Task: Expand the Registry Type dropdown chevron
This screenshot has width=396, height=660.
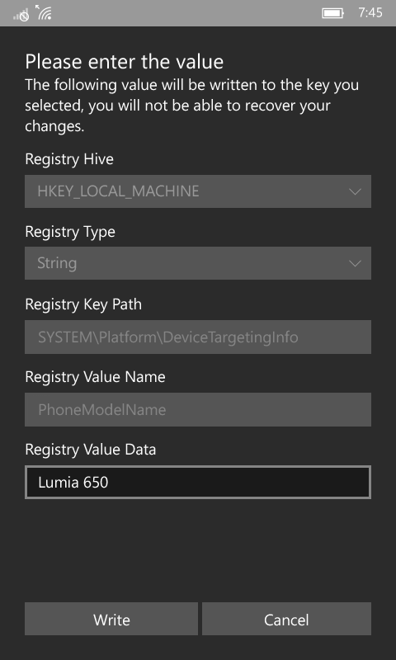Action: (x=355, y=263)
